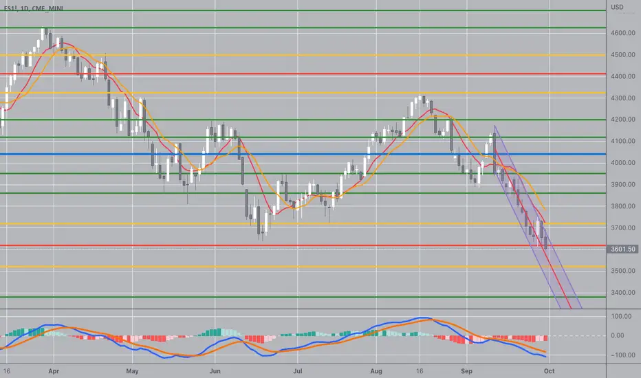This screenshot has height=378, width=641.
Task: Click the 3900.00 price axis label
Action: point(622,184)
